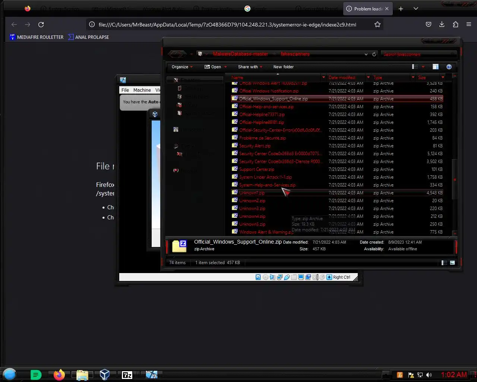Image resolution: width=477 pixels, height=382 pixels.
Task: List all Firefox tabs dropdown
Action: pyautogui.click(x=416, y=9)
